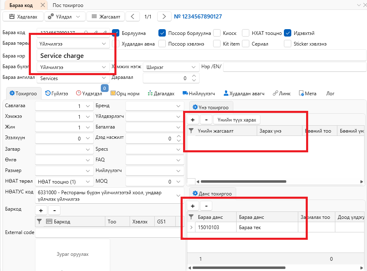Close the Бараа код tab
367x271 pixels.
point(43,5)
